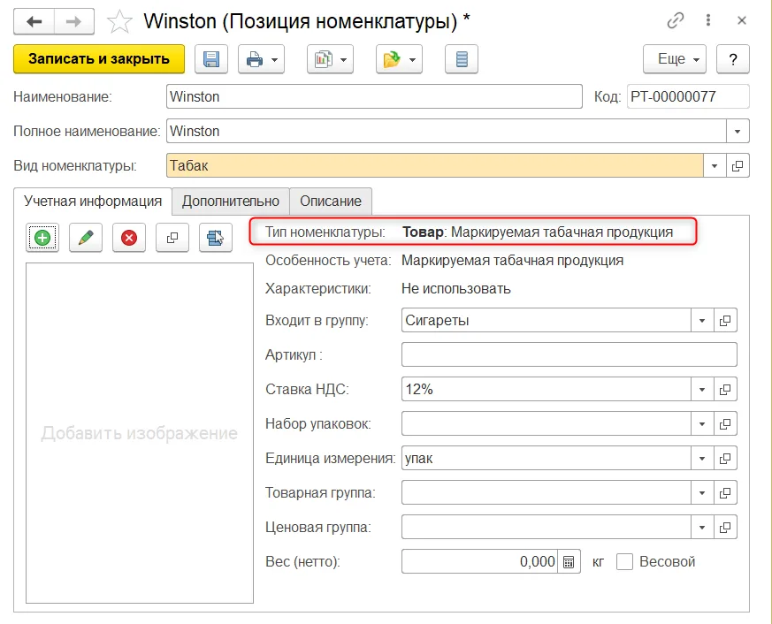The image size is (772, 624).
Task: Open Ценовая группа item card icon
Action: 725,527
